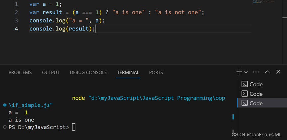This screenshot has width=287, height=140.
Task: Click the hollow circle marker beside the PS prompt
Action: (5, 127)
